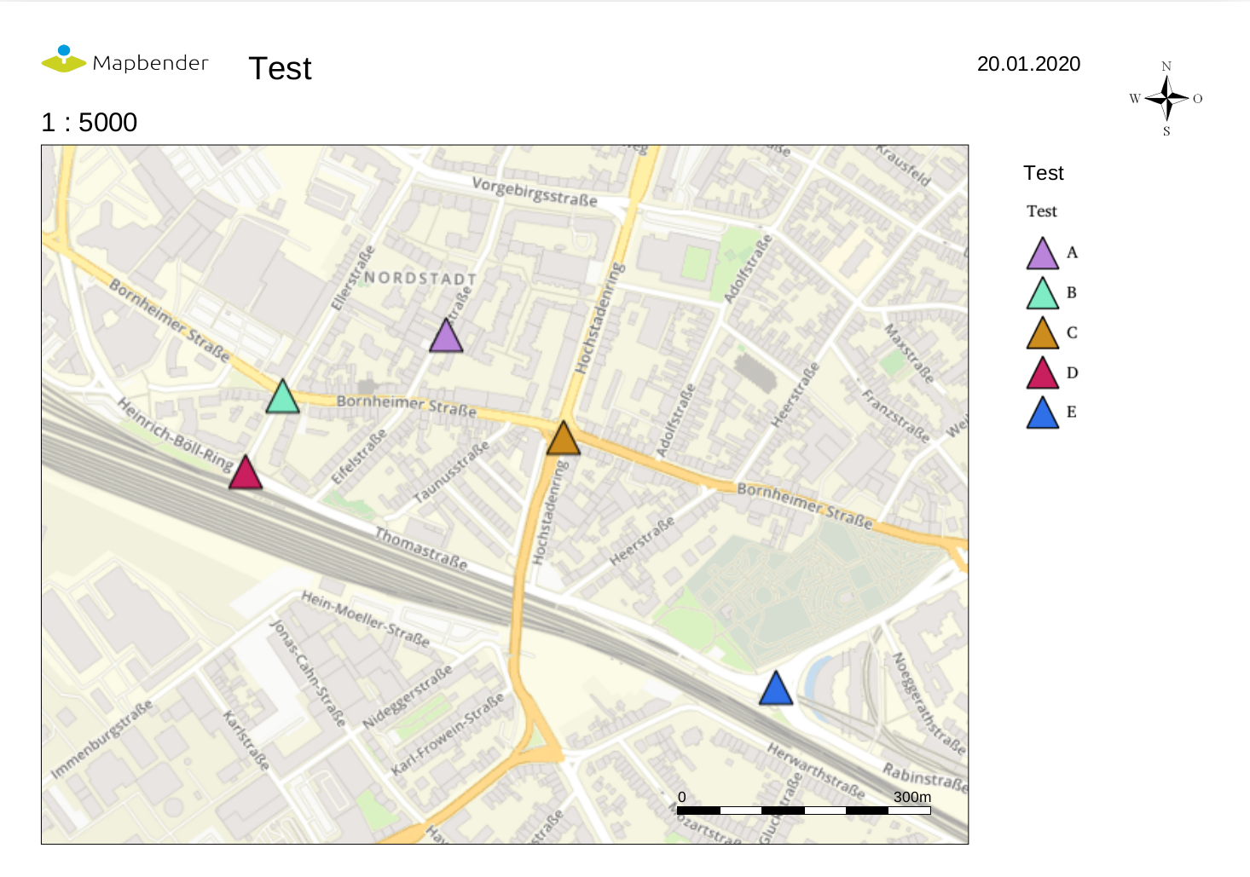Click the Mapbender logo

125,61
